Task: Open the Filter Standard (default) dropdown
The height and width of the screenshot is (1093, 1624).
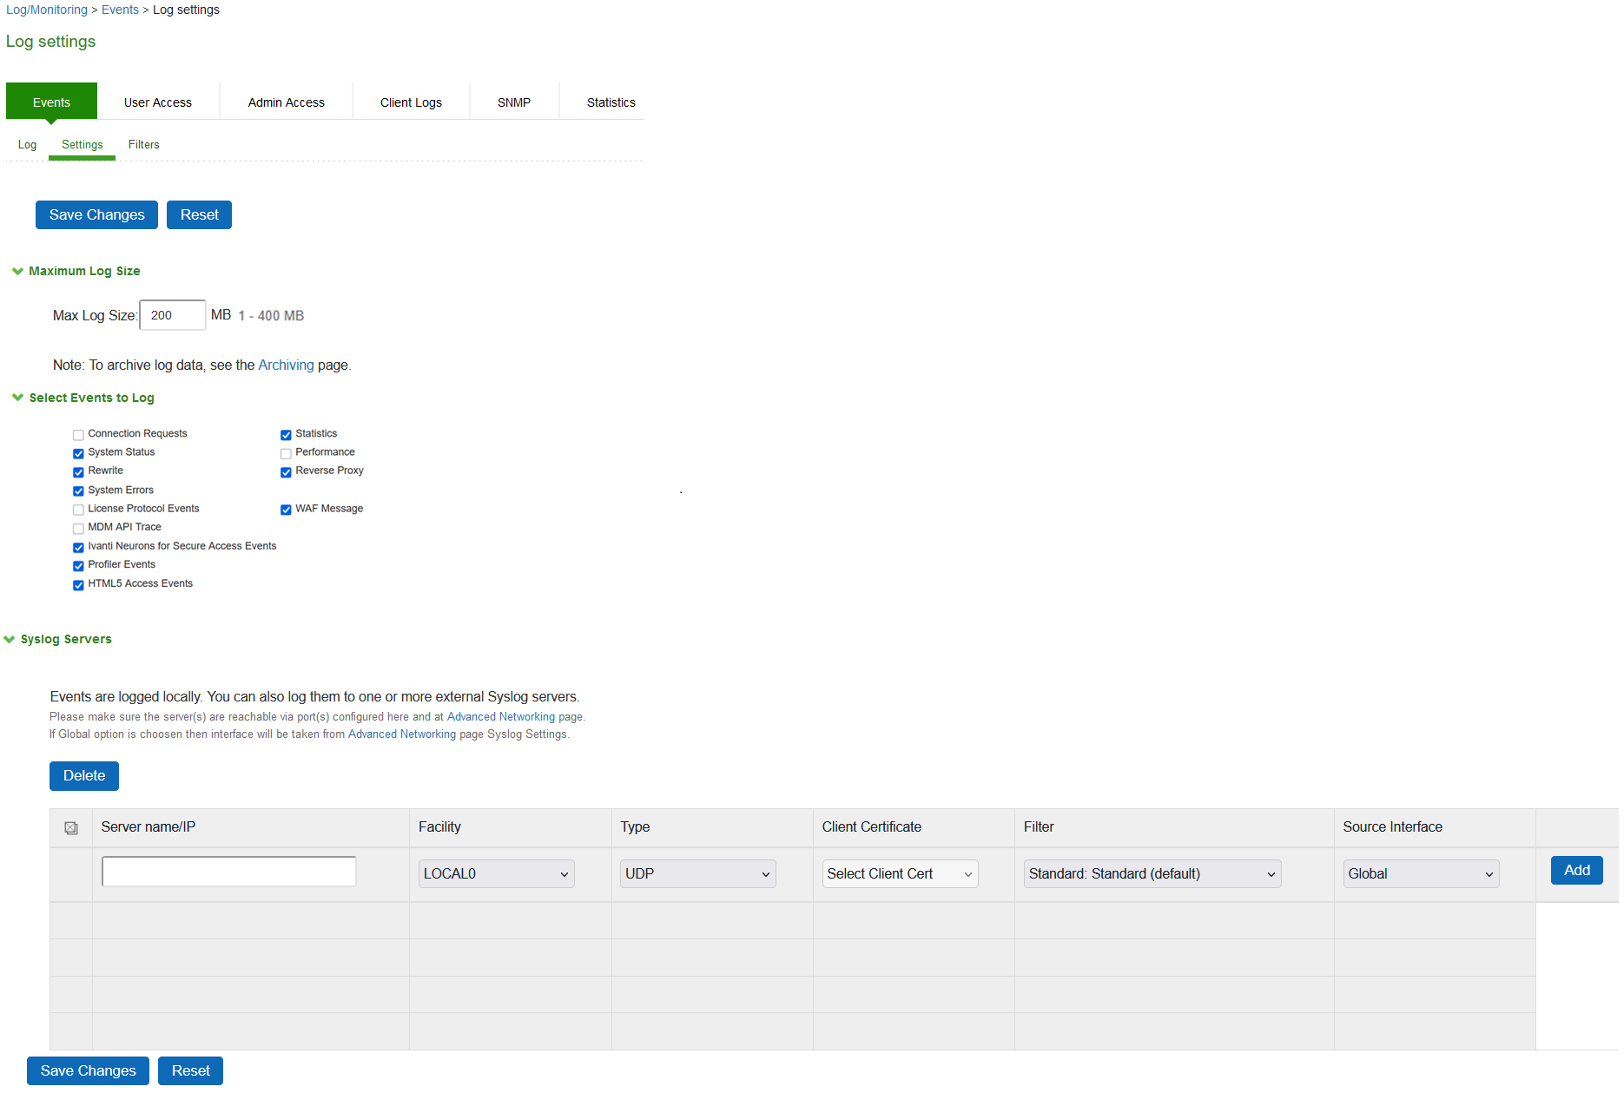Action: click(x=1152, y=874)
